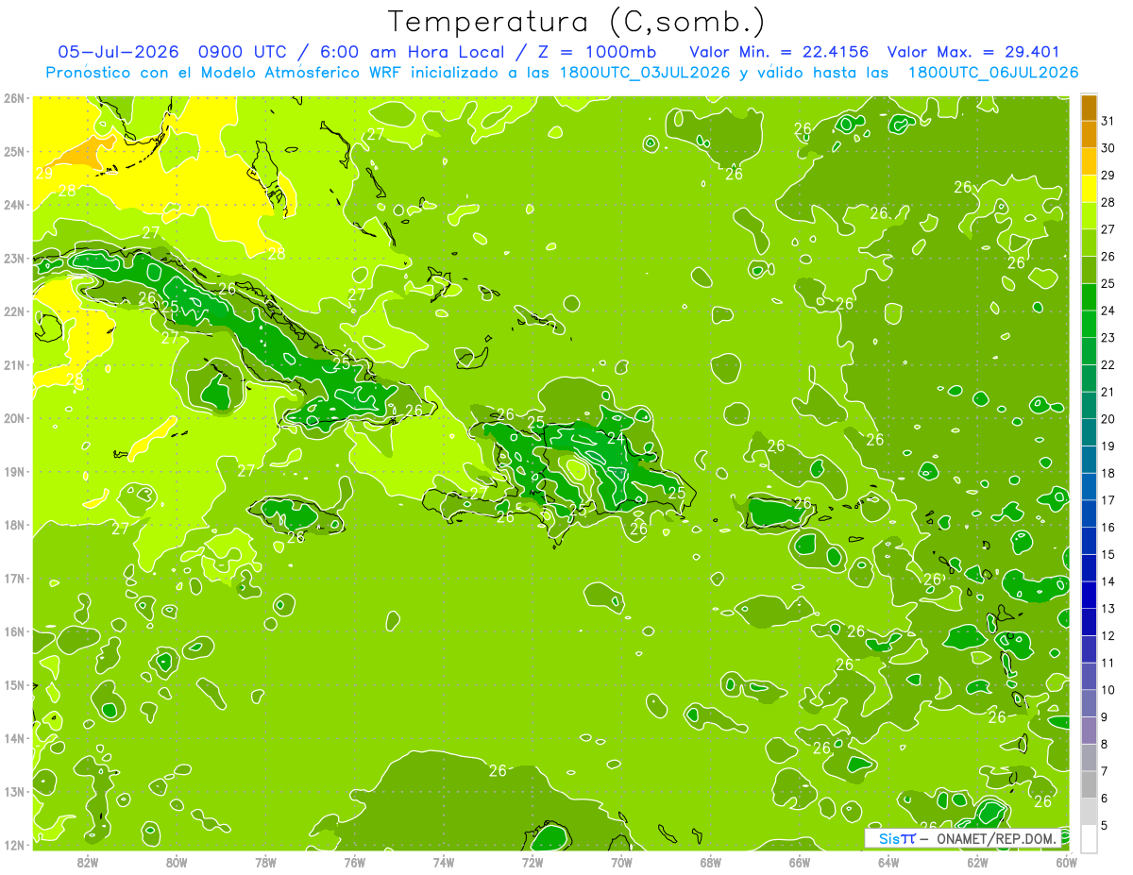Click the '72W' longitude axis label

[533, 862]
